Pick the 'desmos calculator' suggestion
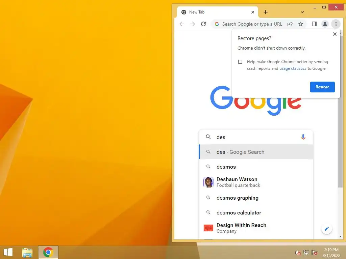 point(256,212)
